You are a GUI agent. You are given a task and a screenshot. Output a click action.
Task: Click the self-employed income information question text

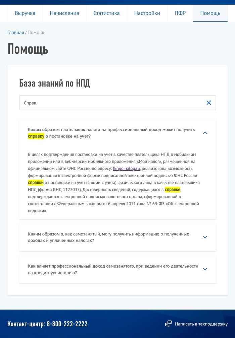pyautogui.click(x=108, y=237)
